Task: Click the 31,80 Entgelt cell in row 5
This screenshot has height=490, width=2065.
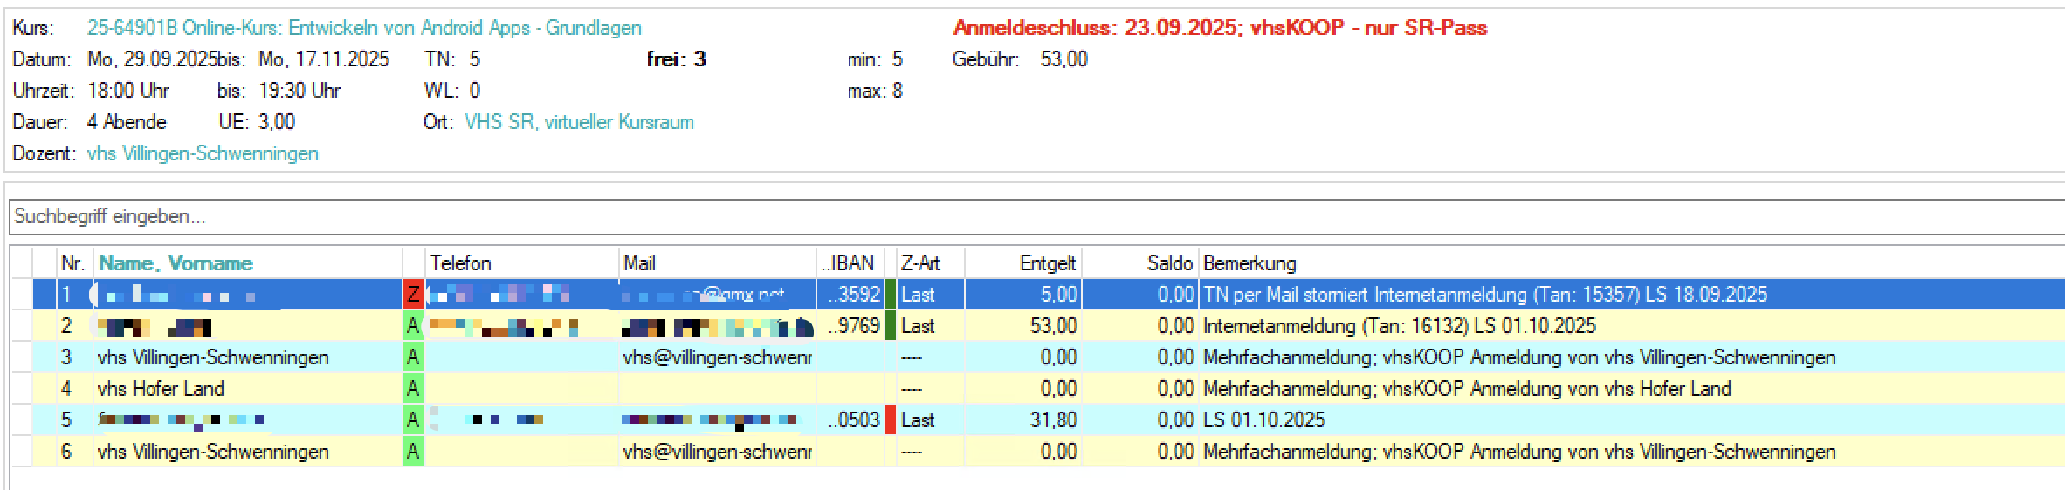Action: coord(1052,420)
